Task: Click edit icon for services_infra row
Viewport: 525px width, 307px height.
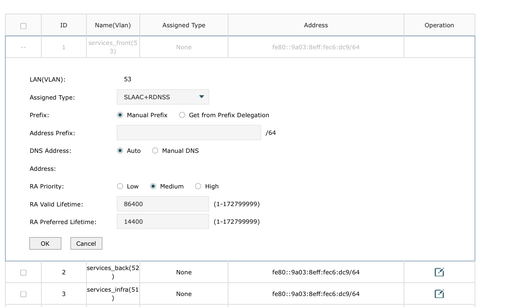Action: [439, 294]
